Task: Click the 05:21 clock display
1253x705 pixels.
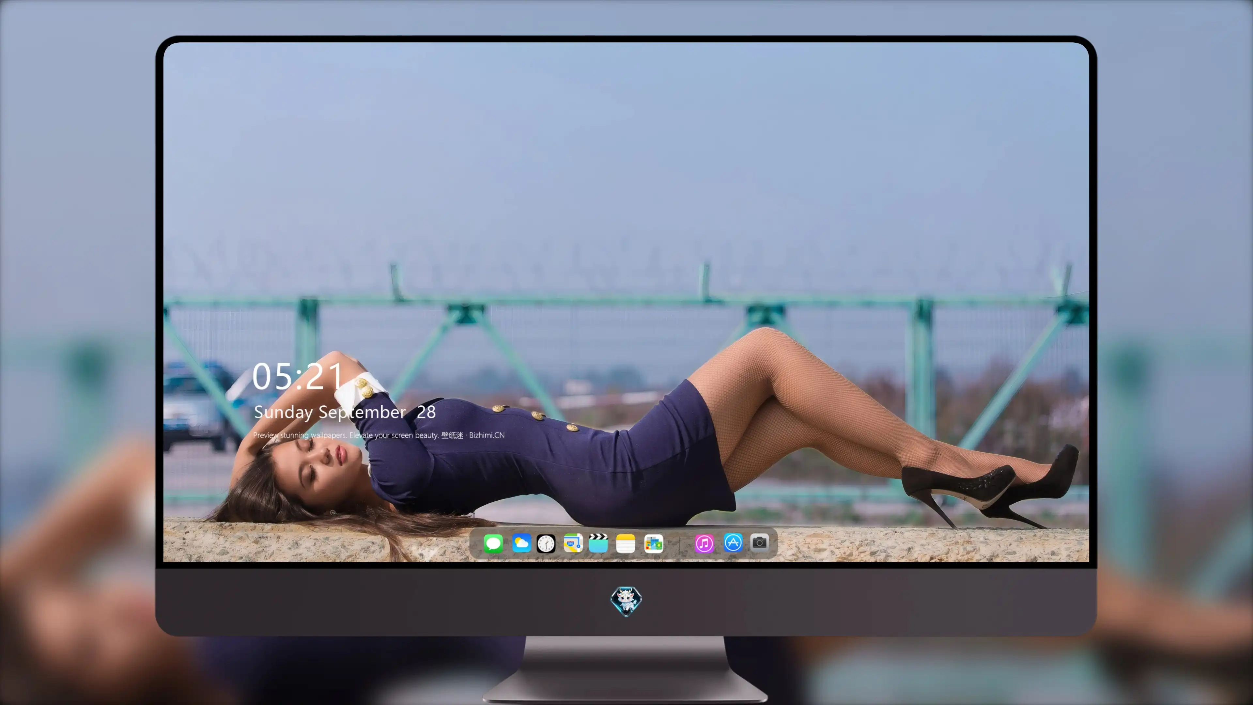Action: pos(298,376)
